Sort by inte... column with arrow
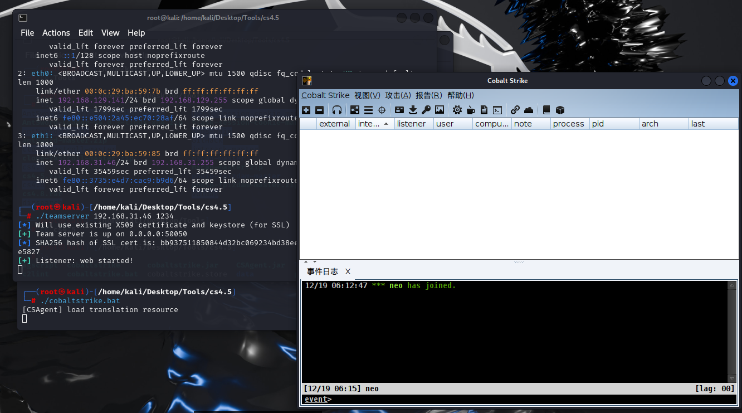Viewport: 742px width, 413px height. tap(375, 124)
